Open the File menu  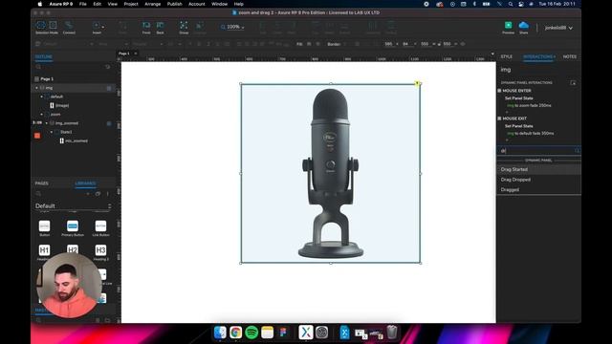point(83,4)
